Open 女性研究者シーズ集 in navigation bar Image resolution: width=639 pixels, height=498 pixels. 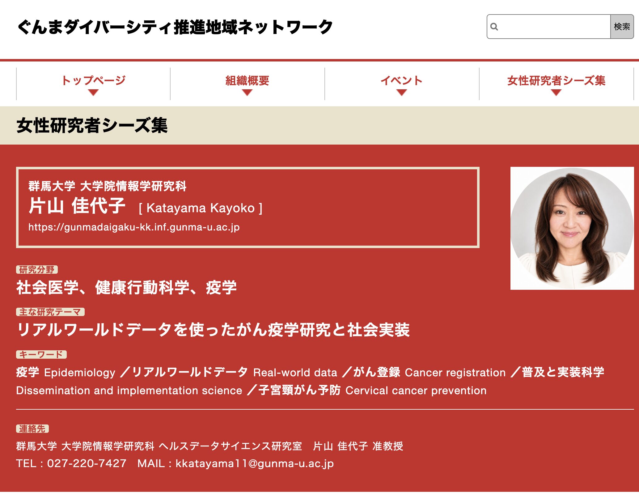[556, 80]
